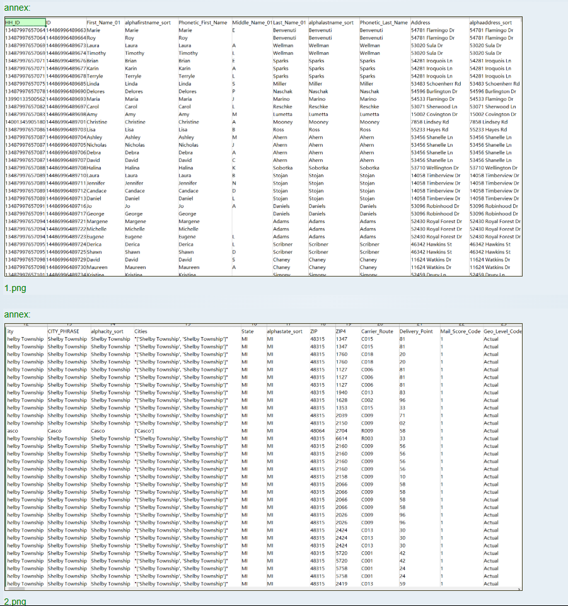This screenshot has height=606, width=568.
Task: Click the Phonetic_First_Name column header
Action: click(202, 23)
